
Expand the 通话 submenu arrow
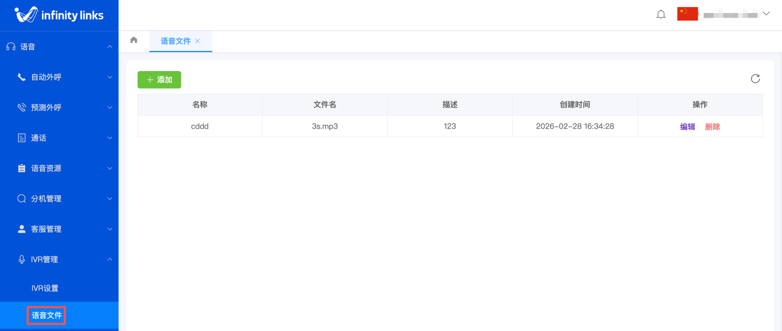coord(110,138)
